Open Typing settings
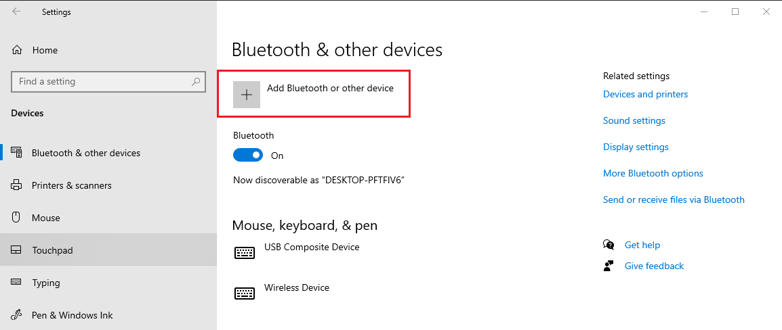 click(x=46, y=283)
